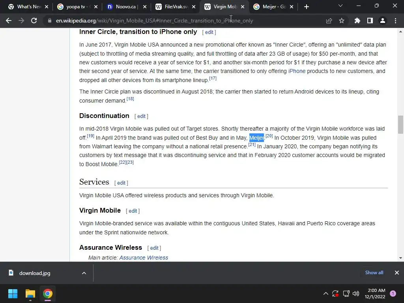Viewport: 404px width, 303px height.
Task: Edit the Discontinuation section
Action: tap(141, 116)
